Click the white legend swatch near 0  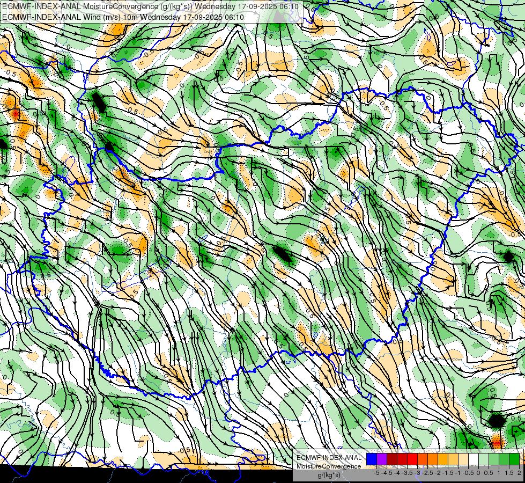[x=474, y=459]
